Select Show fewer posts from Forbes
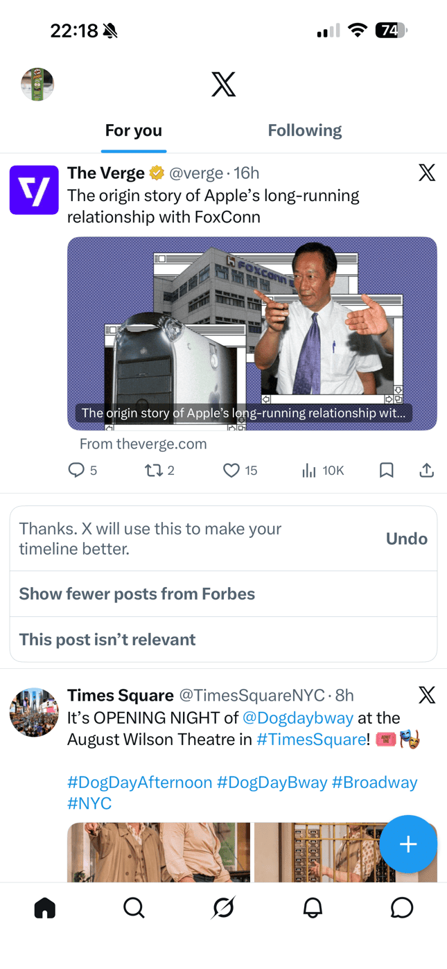This screenshot has height=969, width=447. [x=137, y=594]
